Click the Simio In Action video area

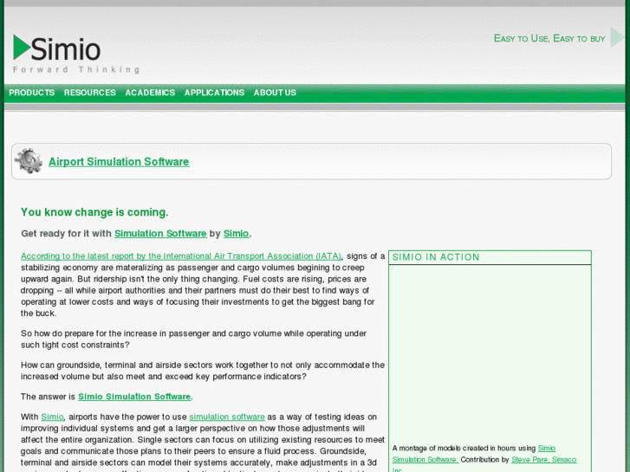pyautogui.click(x=490, y=353)
